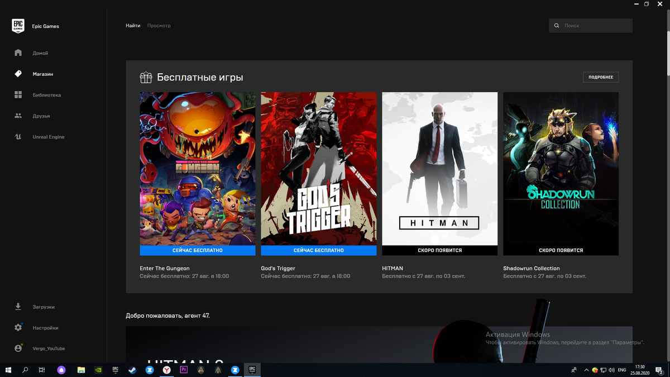Go to Библиотека in sidebar
The height and width of the screenshot is (377, 670).
[47, 95]
